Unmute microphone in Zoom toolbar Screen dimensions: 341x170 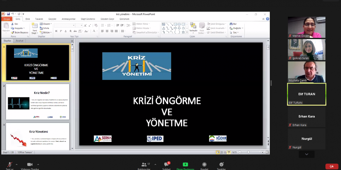(10, 166)
